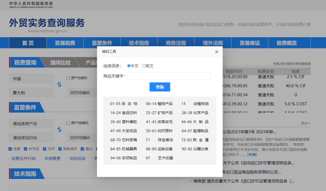This screenshot has width=326, height=191.
Task: Swap origin and destination under 监管条件
Action: [60, 130]
